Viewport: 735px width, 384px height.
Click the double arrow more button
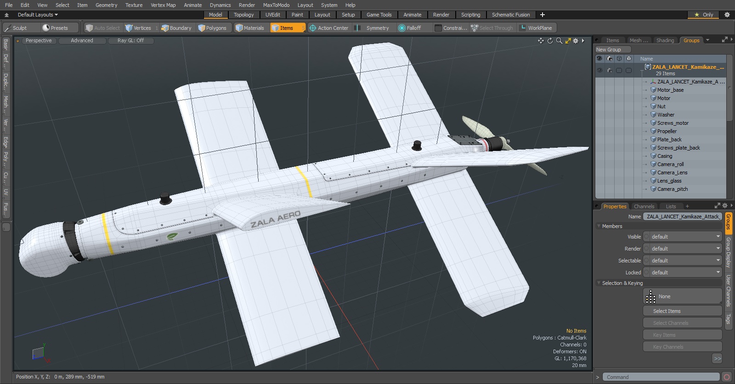tap(717, 359)
